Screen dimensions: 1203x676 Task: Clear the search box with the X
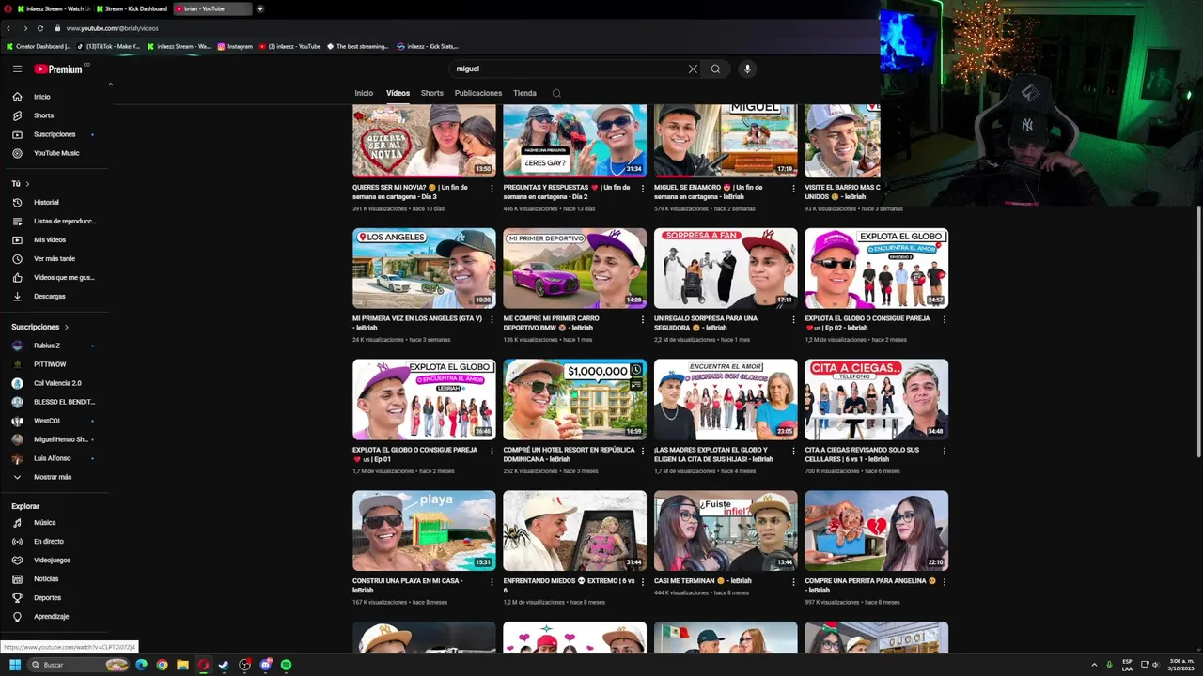pyautogui.click(x=693, y=69)
